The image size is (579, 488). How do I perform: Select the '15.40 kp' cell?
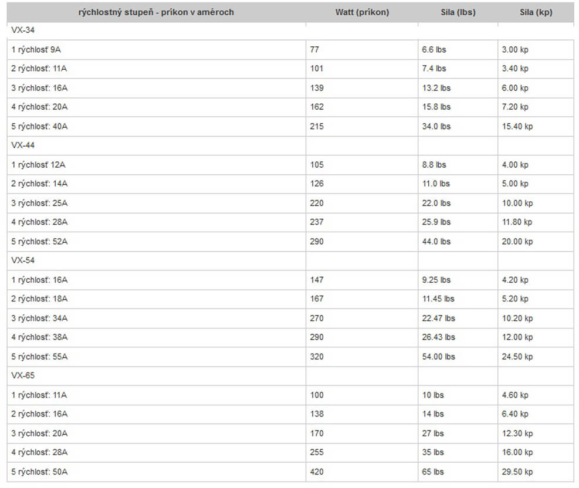coord(517,126)
